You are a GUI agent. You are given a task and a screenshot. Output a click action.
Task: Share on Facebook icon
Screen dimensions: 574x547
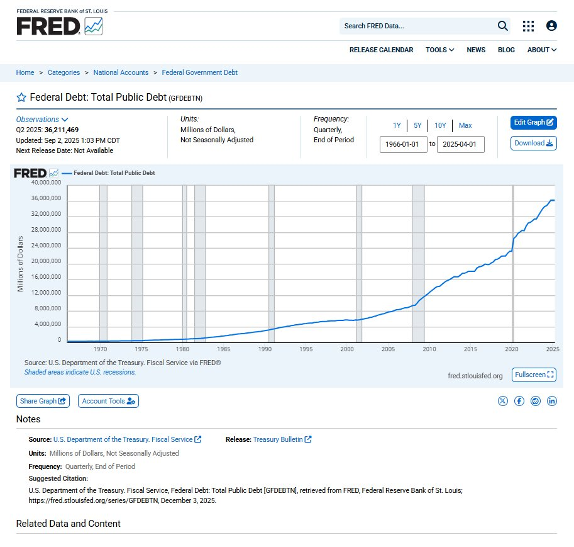519,401
